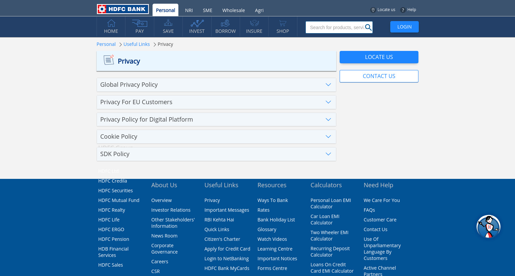Click the Privacy document icon
This screenshot has height=276, width=515.
tap(109, 60)
